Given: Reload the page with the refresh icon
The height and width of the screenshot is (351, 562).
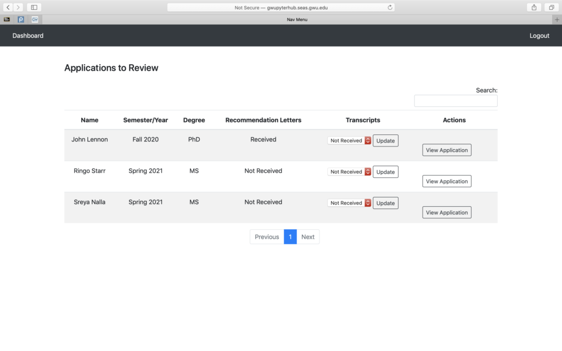Looking at the screenshot, I should pos(390,8).
